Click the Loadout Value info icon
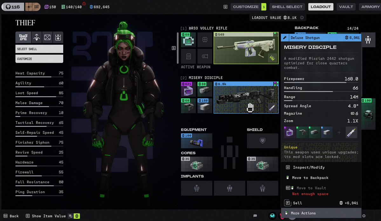 coord(302,17)
